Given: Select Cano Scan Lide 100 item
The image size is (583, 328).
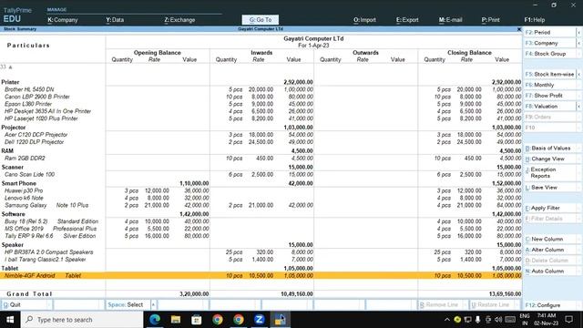Looking at the screenshot, I should [30, 174].
